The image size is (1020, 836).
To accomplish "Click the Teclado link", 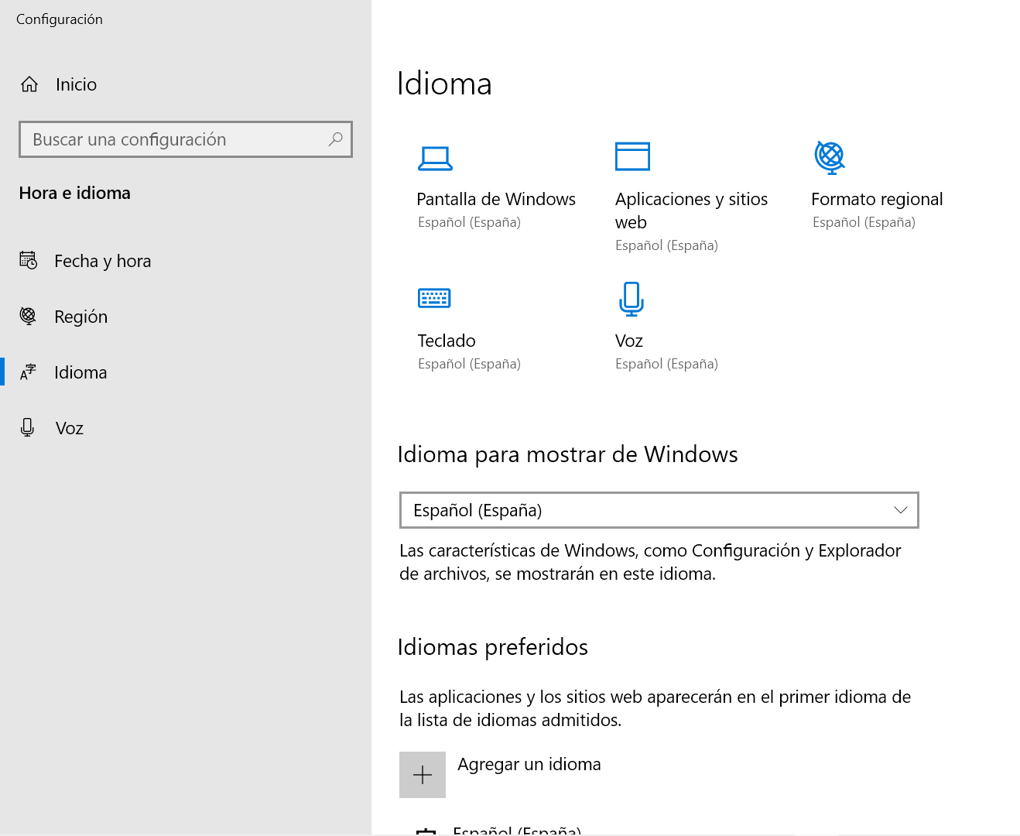I will click(x=447, y=341).
